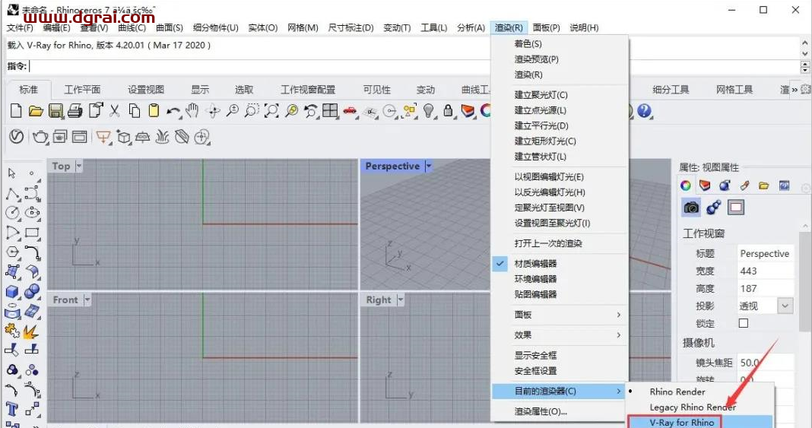
Task: Click the red car icon
Action: click(x=350, y=111)
